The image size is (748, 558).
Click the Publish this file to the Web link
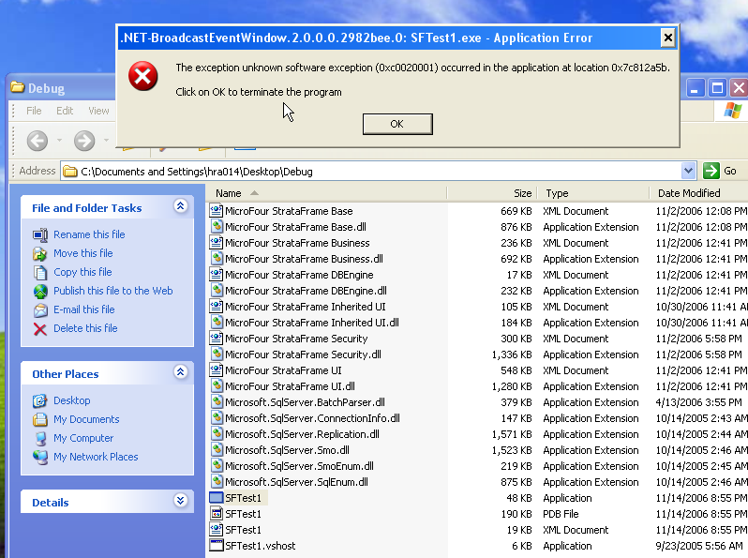112,291
